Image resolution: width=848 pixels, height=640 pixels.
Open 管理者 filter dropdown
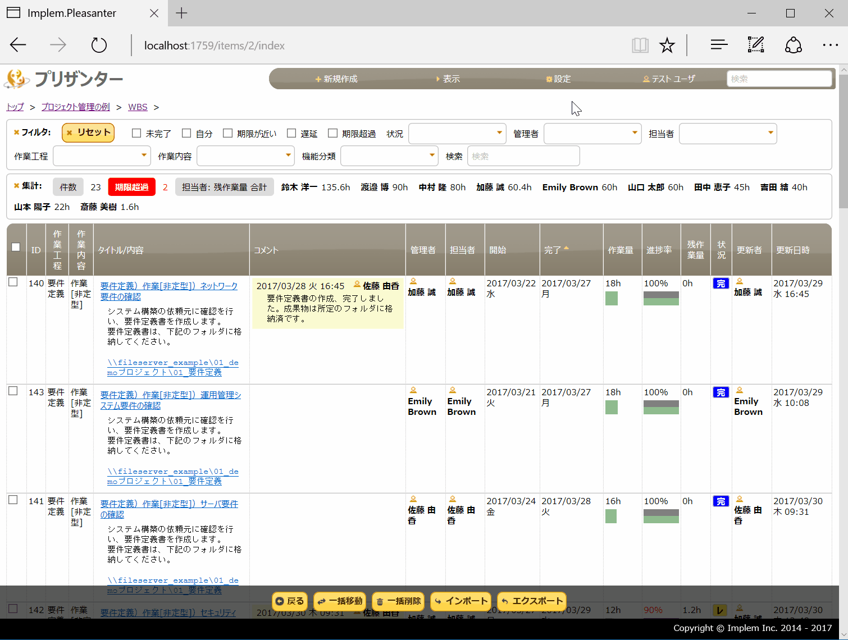tap(592, 134)
